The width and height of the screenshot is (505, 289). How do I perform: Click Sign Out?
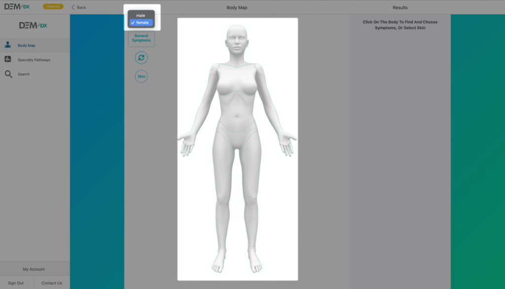[16, 283]
